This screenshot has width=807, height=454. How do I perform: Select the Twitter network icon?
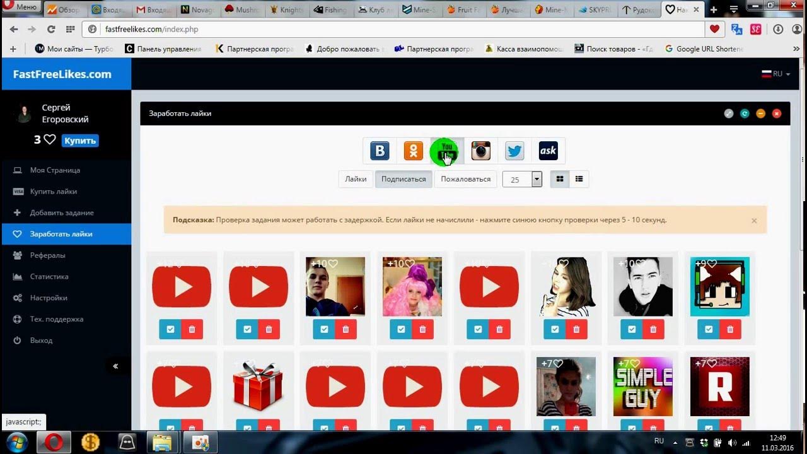[x=514, y=151]
